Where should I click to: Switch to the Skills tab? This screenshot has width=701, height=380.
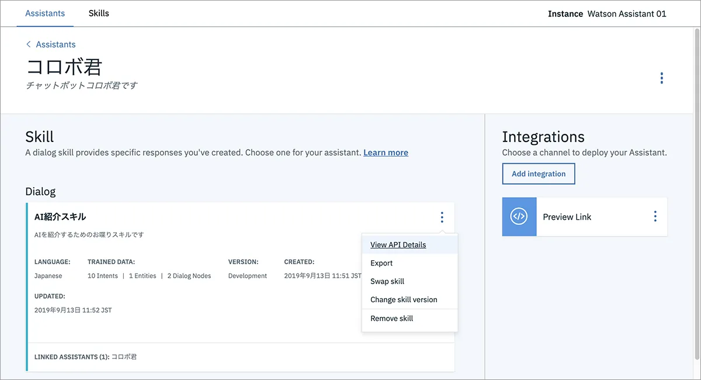(99, 13)
